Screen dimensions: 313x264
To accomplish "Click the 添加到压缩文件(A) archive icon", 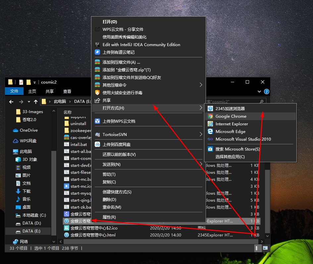I will click(97, 62).
